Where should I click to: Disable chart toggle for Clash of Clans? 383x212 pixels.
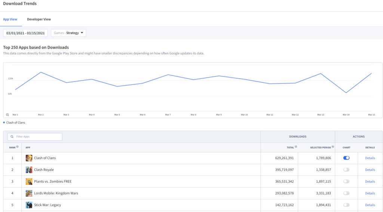click(346, 158)
